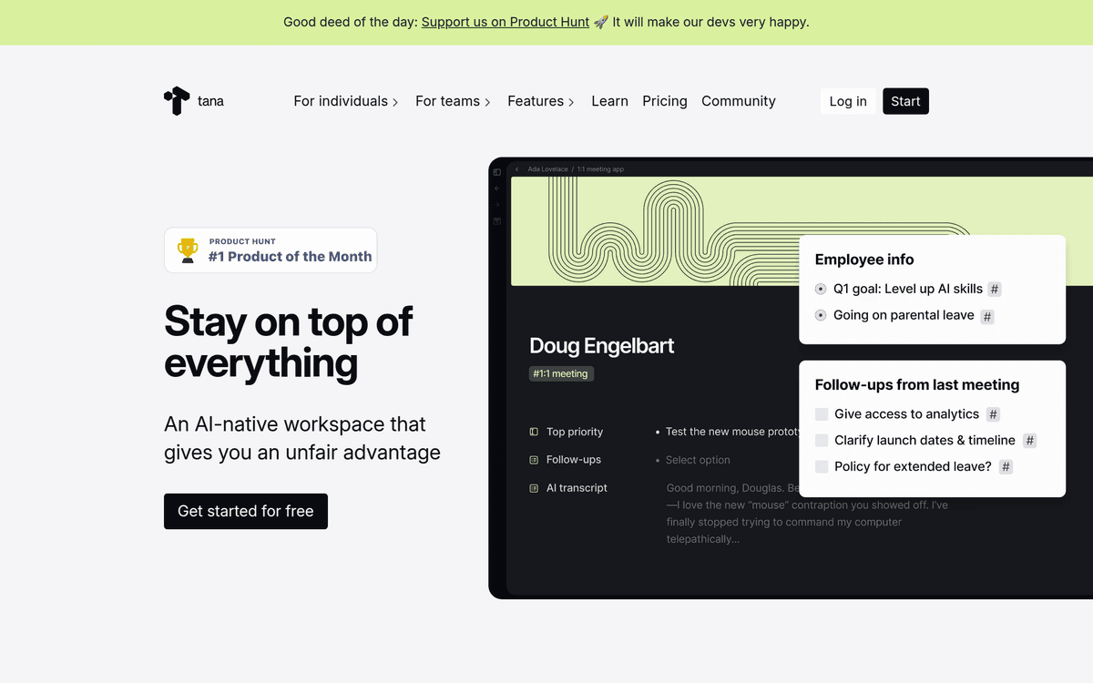Viewport: 1093px width, 683px height.
Task: Follow the Support us on Product Hunt link
Action: click(x=505, y=22)
